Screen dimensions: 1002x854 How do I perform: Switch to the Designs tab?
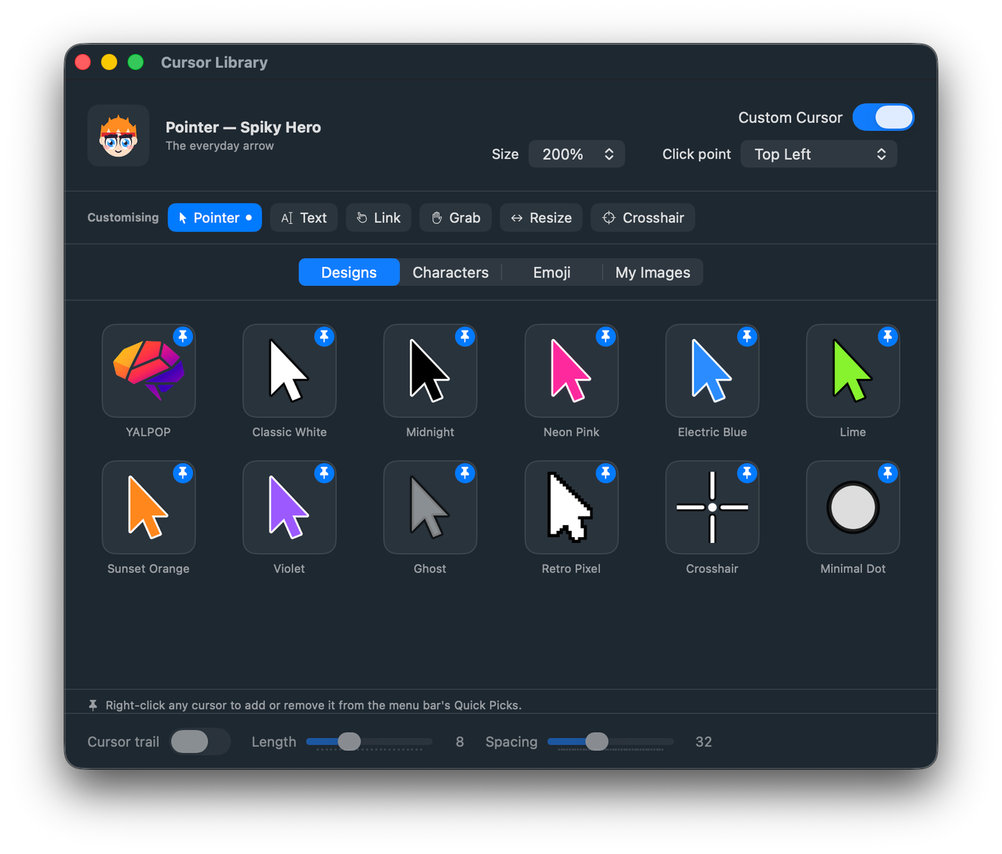349,273
